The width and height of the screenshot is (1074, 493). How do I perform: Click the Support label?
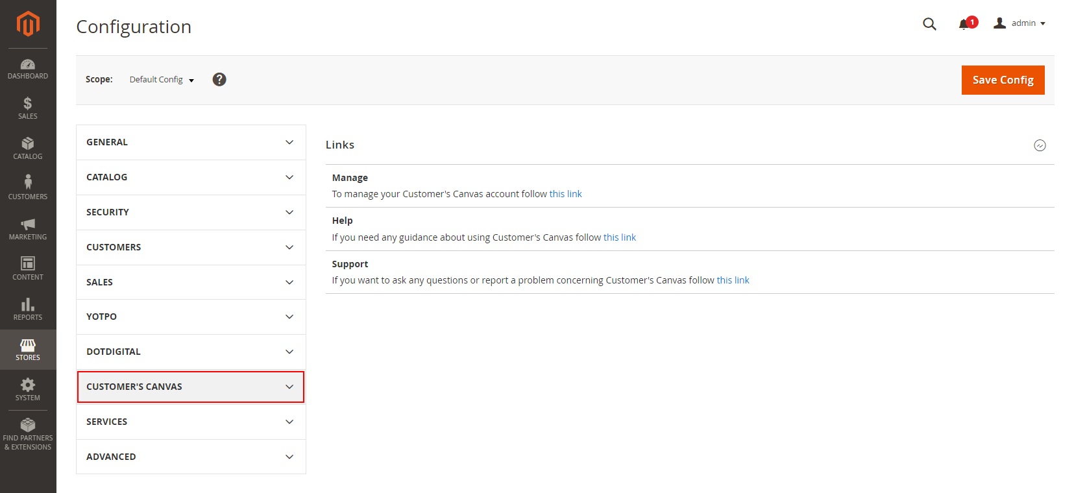point(350,264)
